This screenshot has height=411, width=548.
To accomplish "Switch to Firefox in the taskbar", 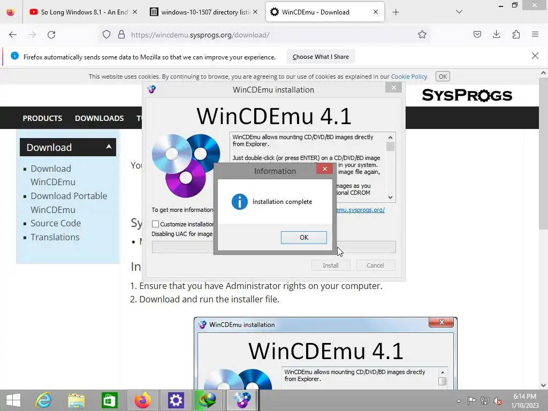I will [142, 400].
